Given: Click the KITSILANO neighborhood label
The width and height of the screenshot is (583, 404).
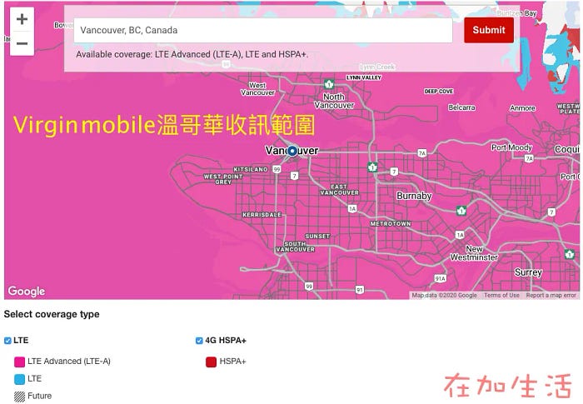Looking at the screenshot, I should click(x=250, y=169).
